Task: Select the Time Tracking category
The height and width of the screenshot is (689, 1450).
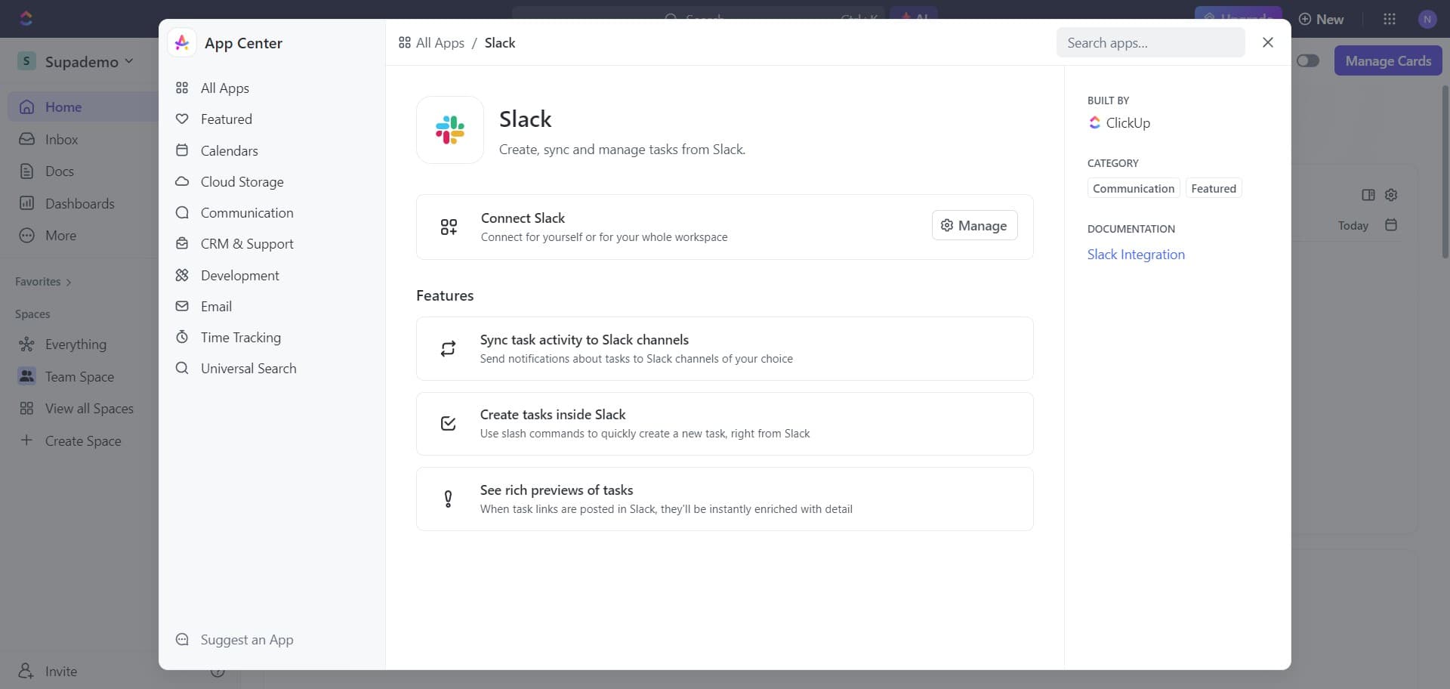Action: click(240, 337)
